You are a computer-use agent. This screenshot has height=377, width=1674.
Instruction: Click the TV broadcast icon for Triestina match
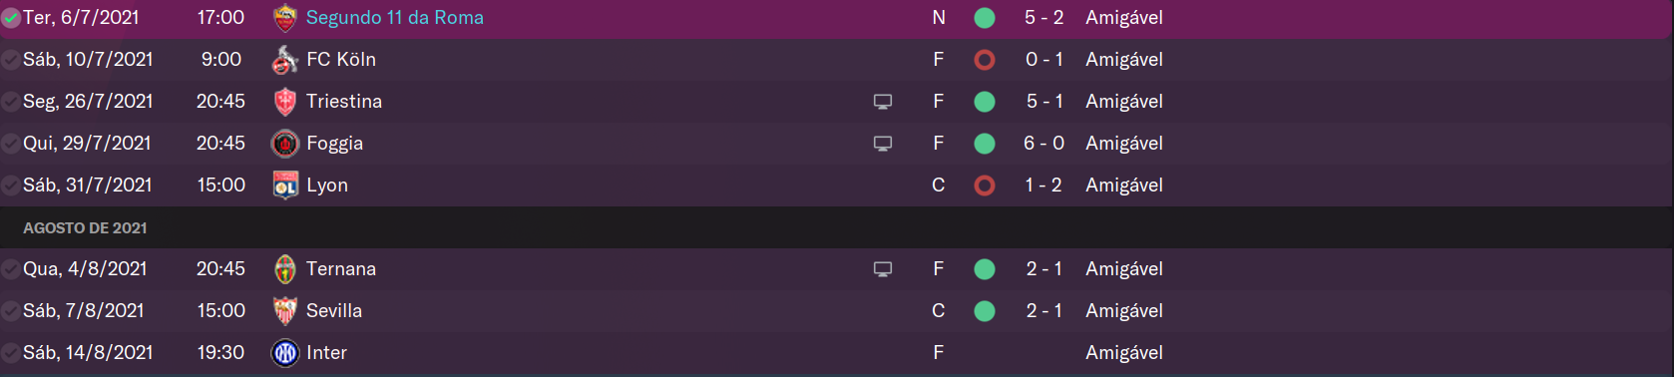[883, 102]
